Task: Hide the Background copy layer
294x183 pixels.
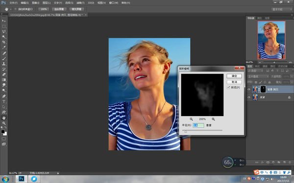Action: [x=249, y=89]
